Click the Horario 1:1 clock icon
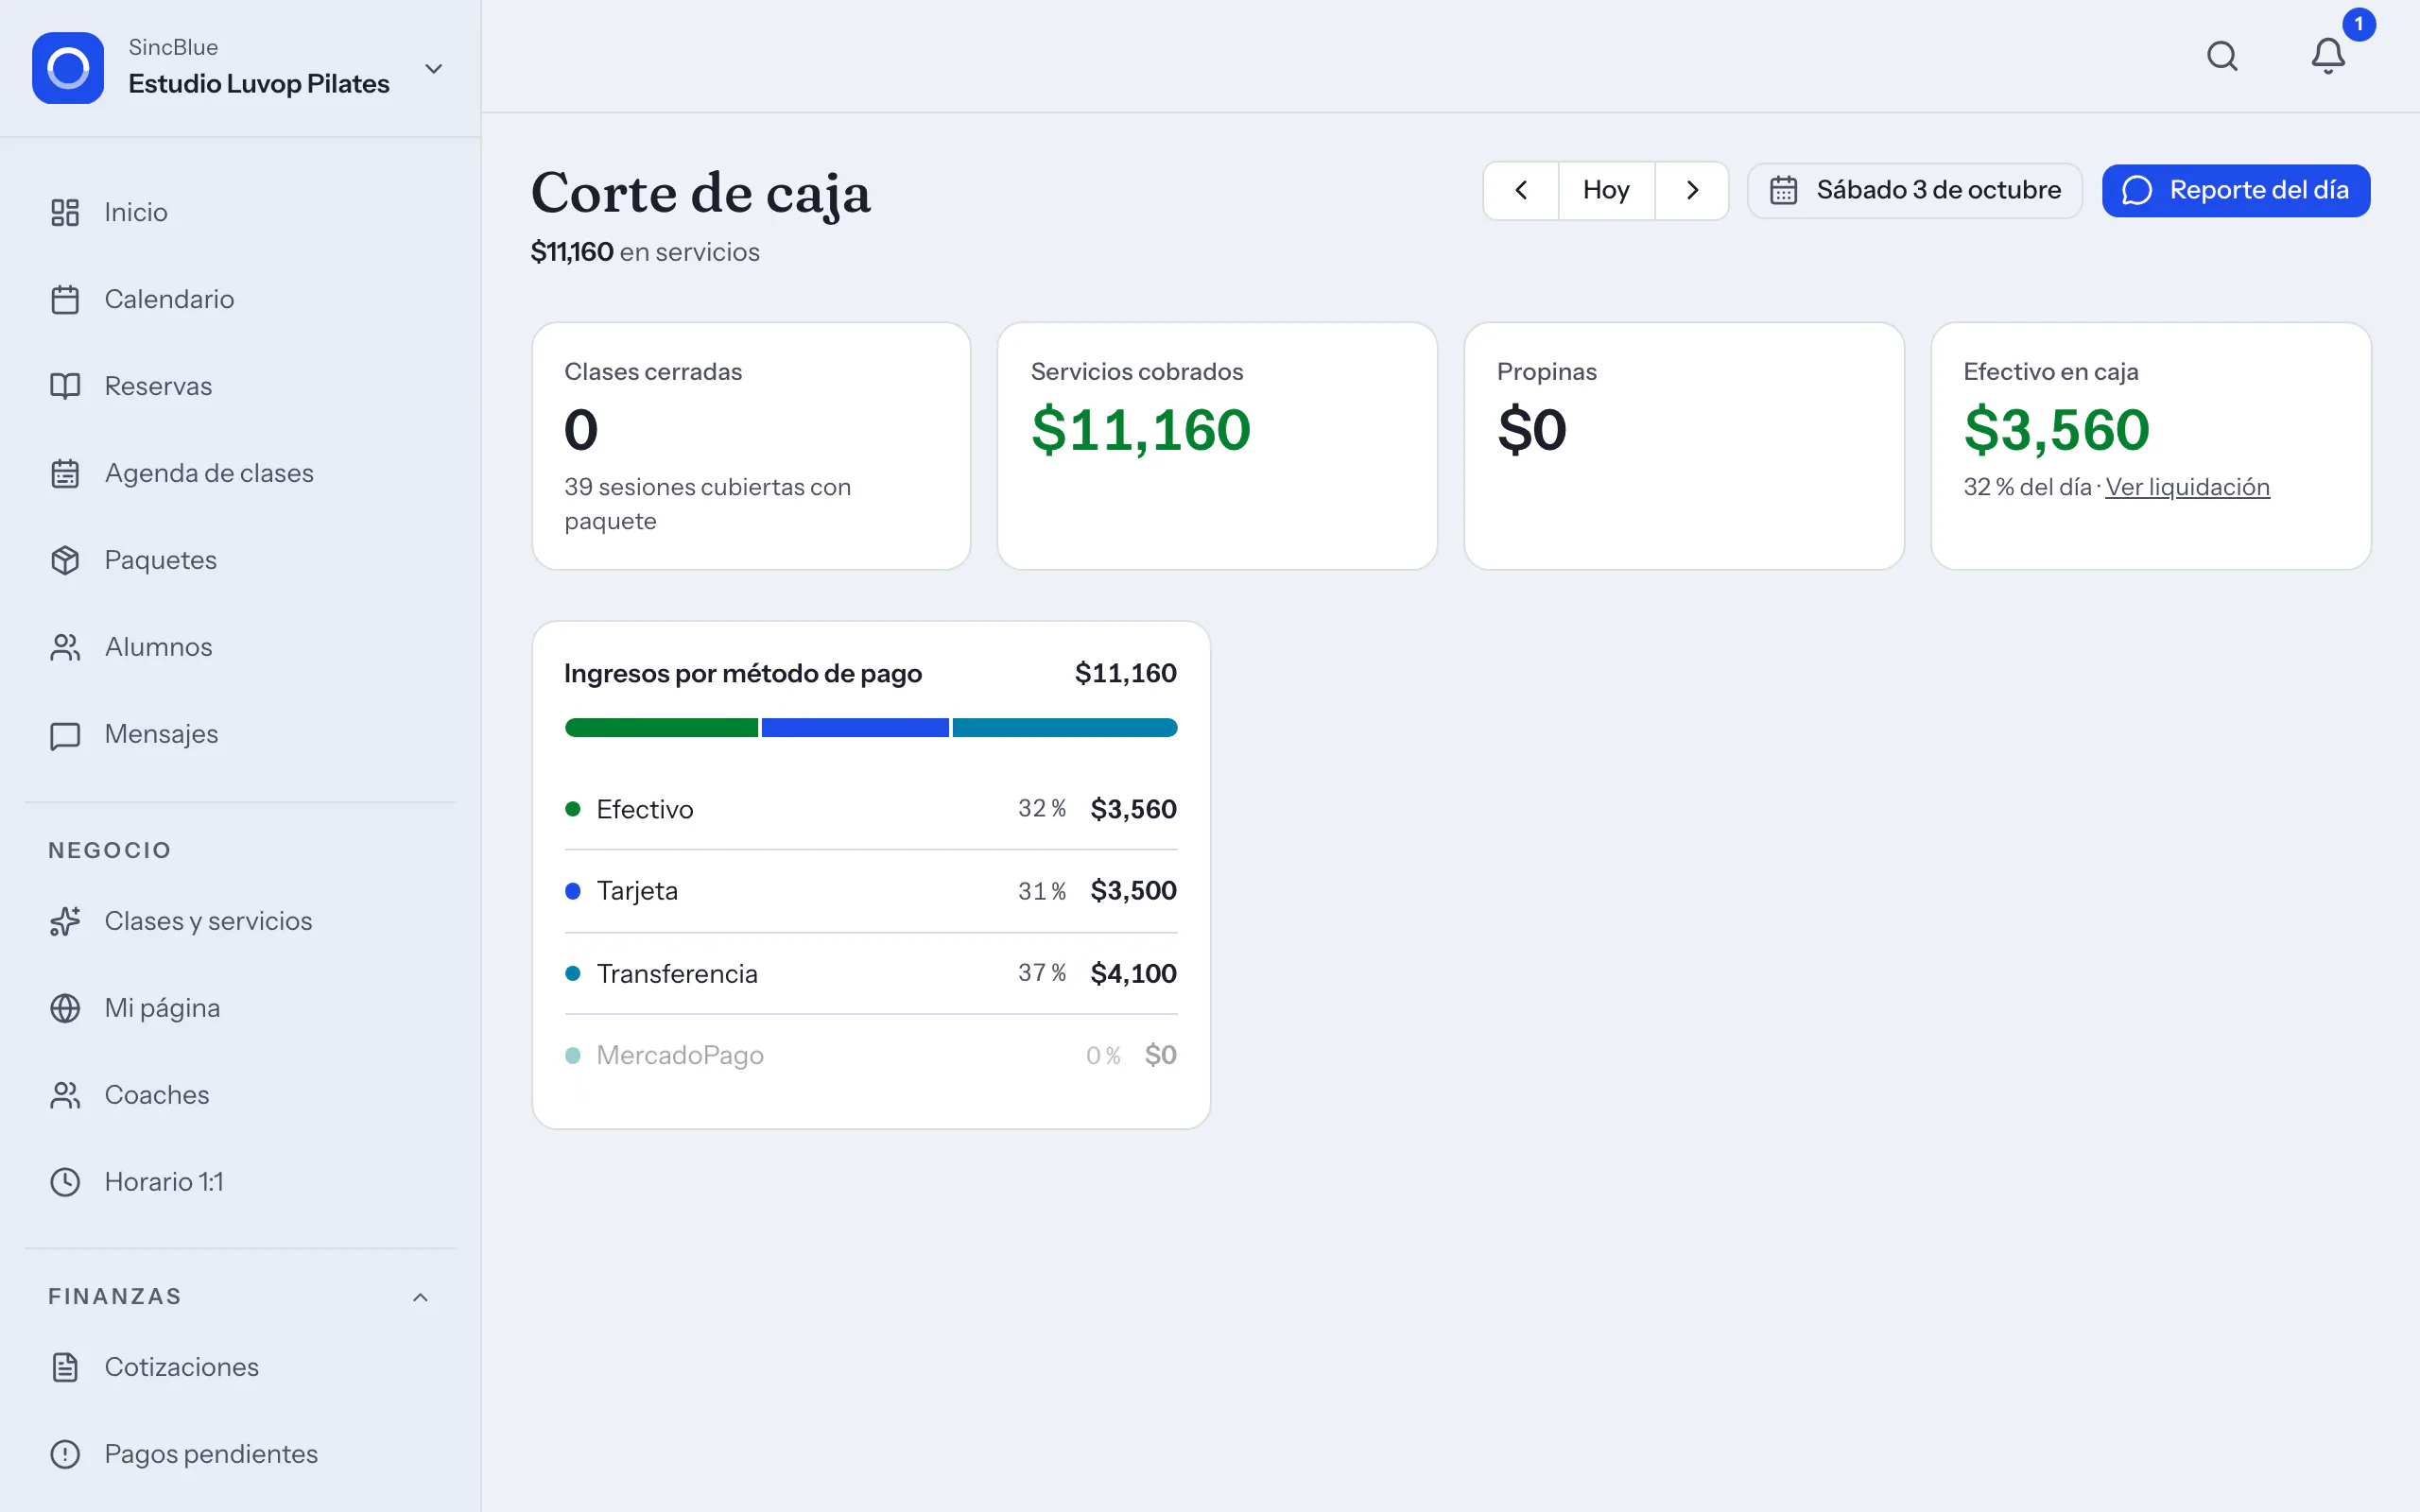Screen dimensions: 2420x1512 click(65, 1182)
